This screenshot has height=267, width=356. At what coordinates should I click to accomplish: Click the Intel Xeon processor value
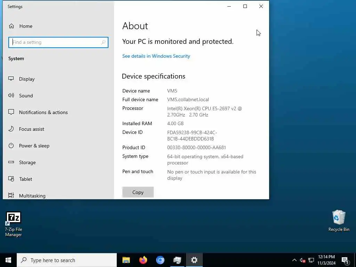[204, 112]
